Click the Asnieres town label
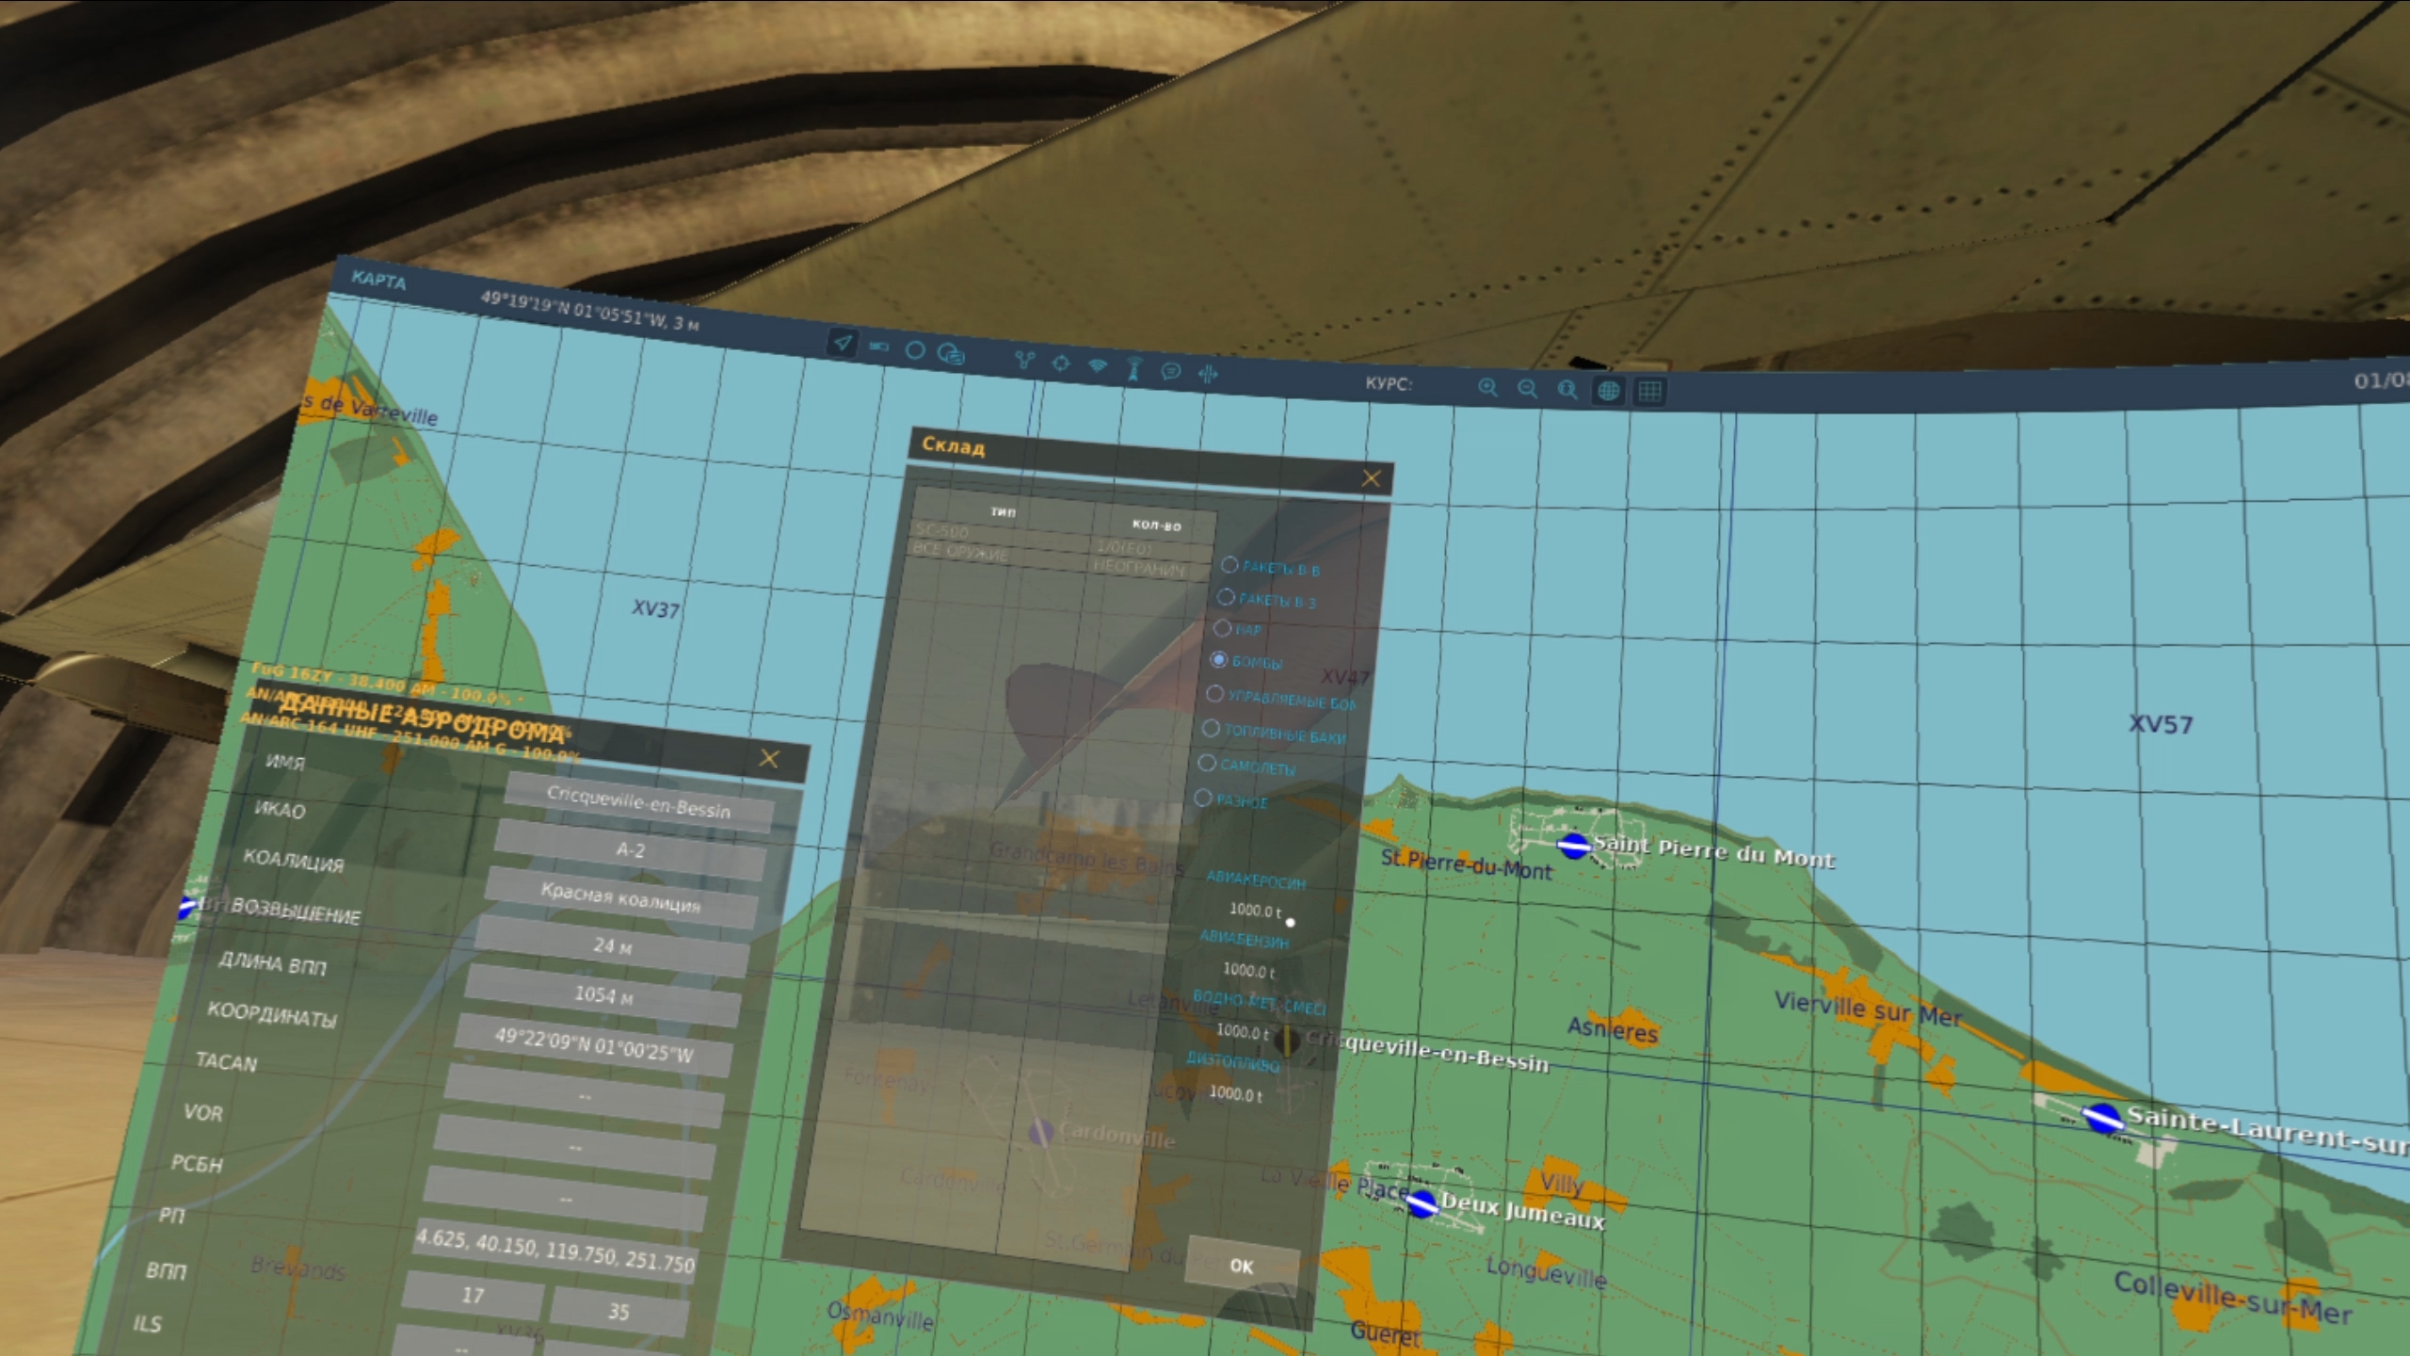Screen dimensions: 2410x1356 tap(1612, 1029)
